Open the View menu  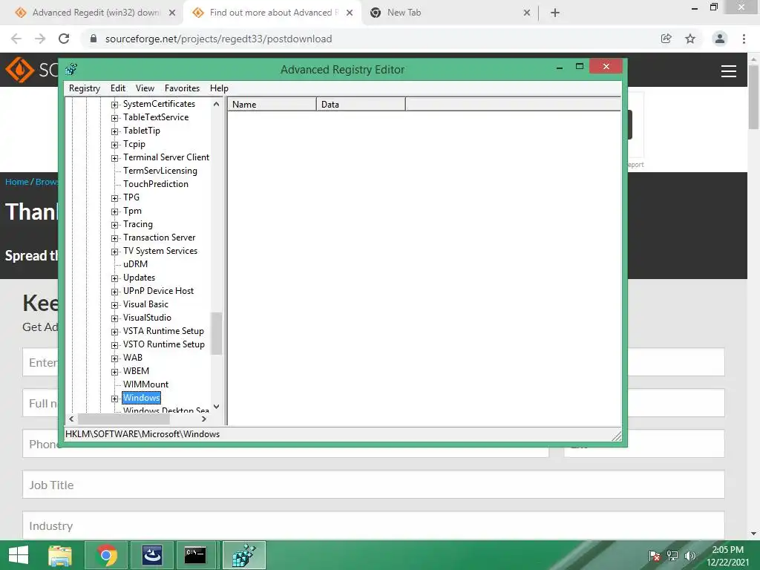145,88
